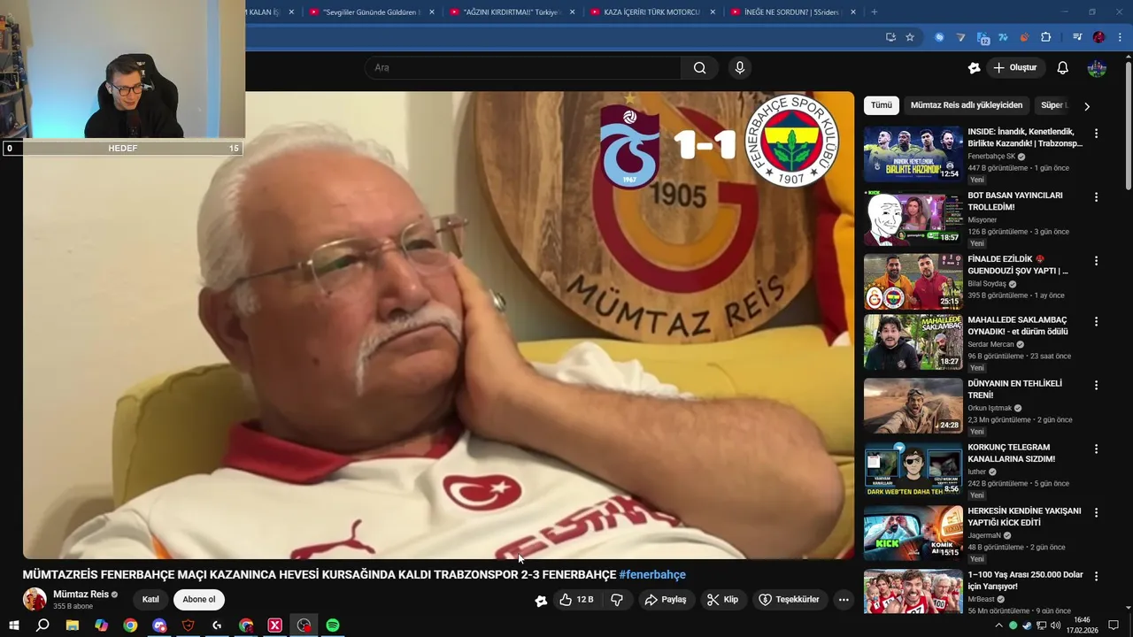Viewport: 1133px width, 637px height.
Task: Open the Bilal Soydaş channel link
Action: [987, 284]
